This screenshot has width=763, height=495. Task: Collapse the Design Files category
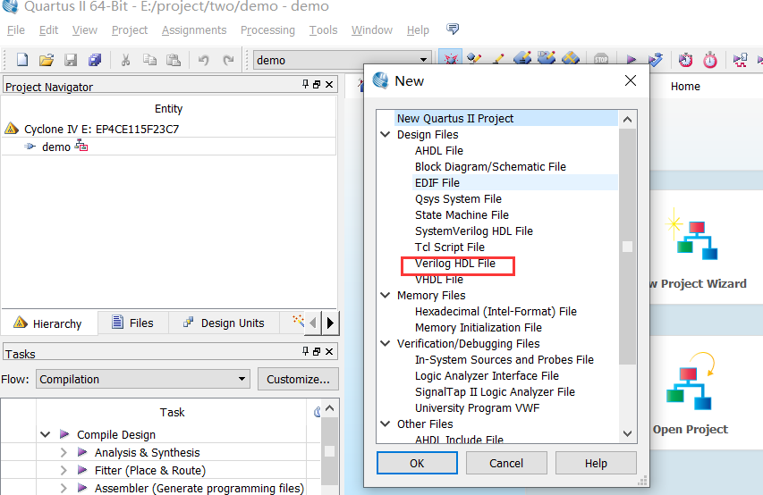click(x=385, y=134)
